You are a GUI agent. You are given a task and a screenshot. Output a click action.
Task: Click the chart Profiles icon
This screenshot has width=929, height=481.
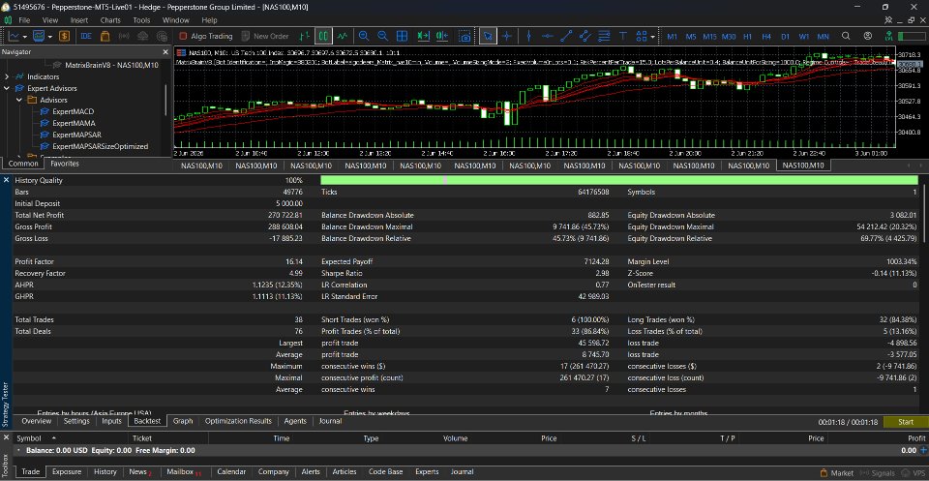tap(39, 36)
